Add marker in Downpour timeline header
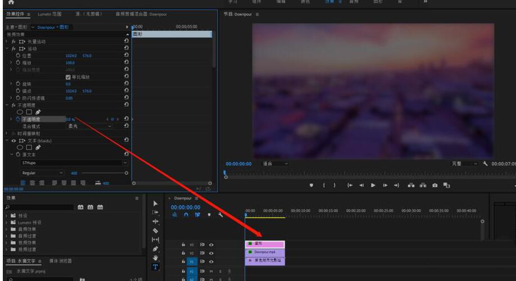This screenshot has width=516, height=281. coord(209,215)
